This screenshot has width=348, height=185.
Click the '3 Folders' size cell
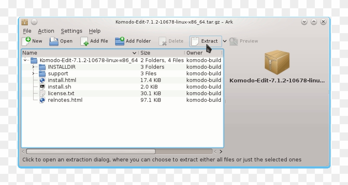[152, 67]
